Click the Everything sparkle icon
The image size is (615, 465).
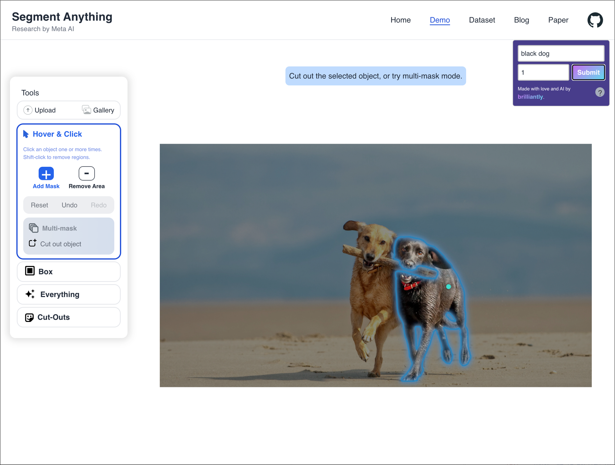click(30, 294)
